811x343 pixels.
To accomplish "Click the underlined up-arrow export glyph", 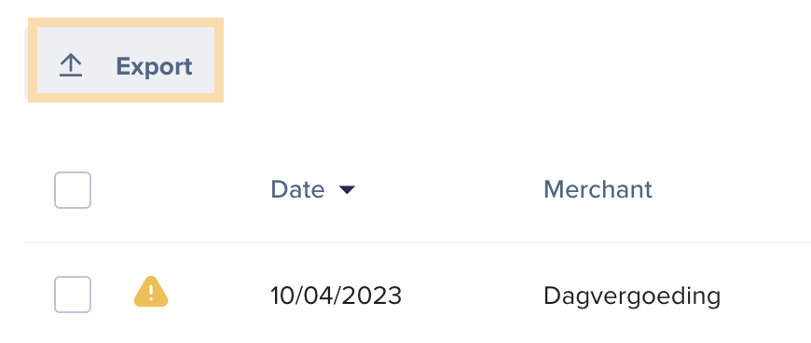I will click(70, 66).
